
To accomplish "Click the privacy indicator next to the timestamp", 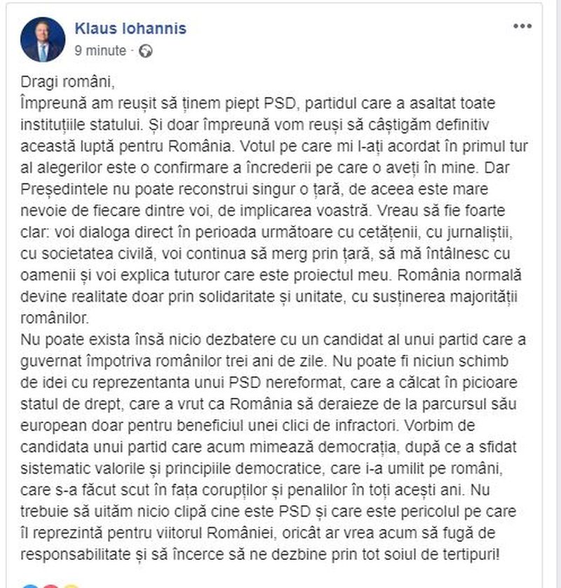I will [x=143, y=51].
